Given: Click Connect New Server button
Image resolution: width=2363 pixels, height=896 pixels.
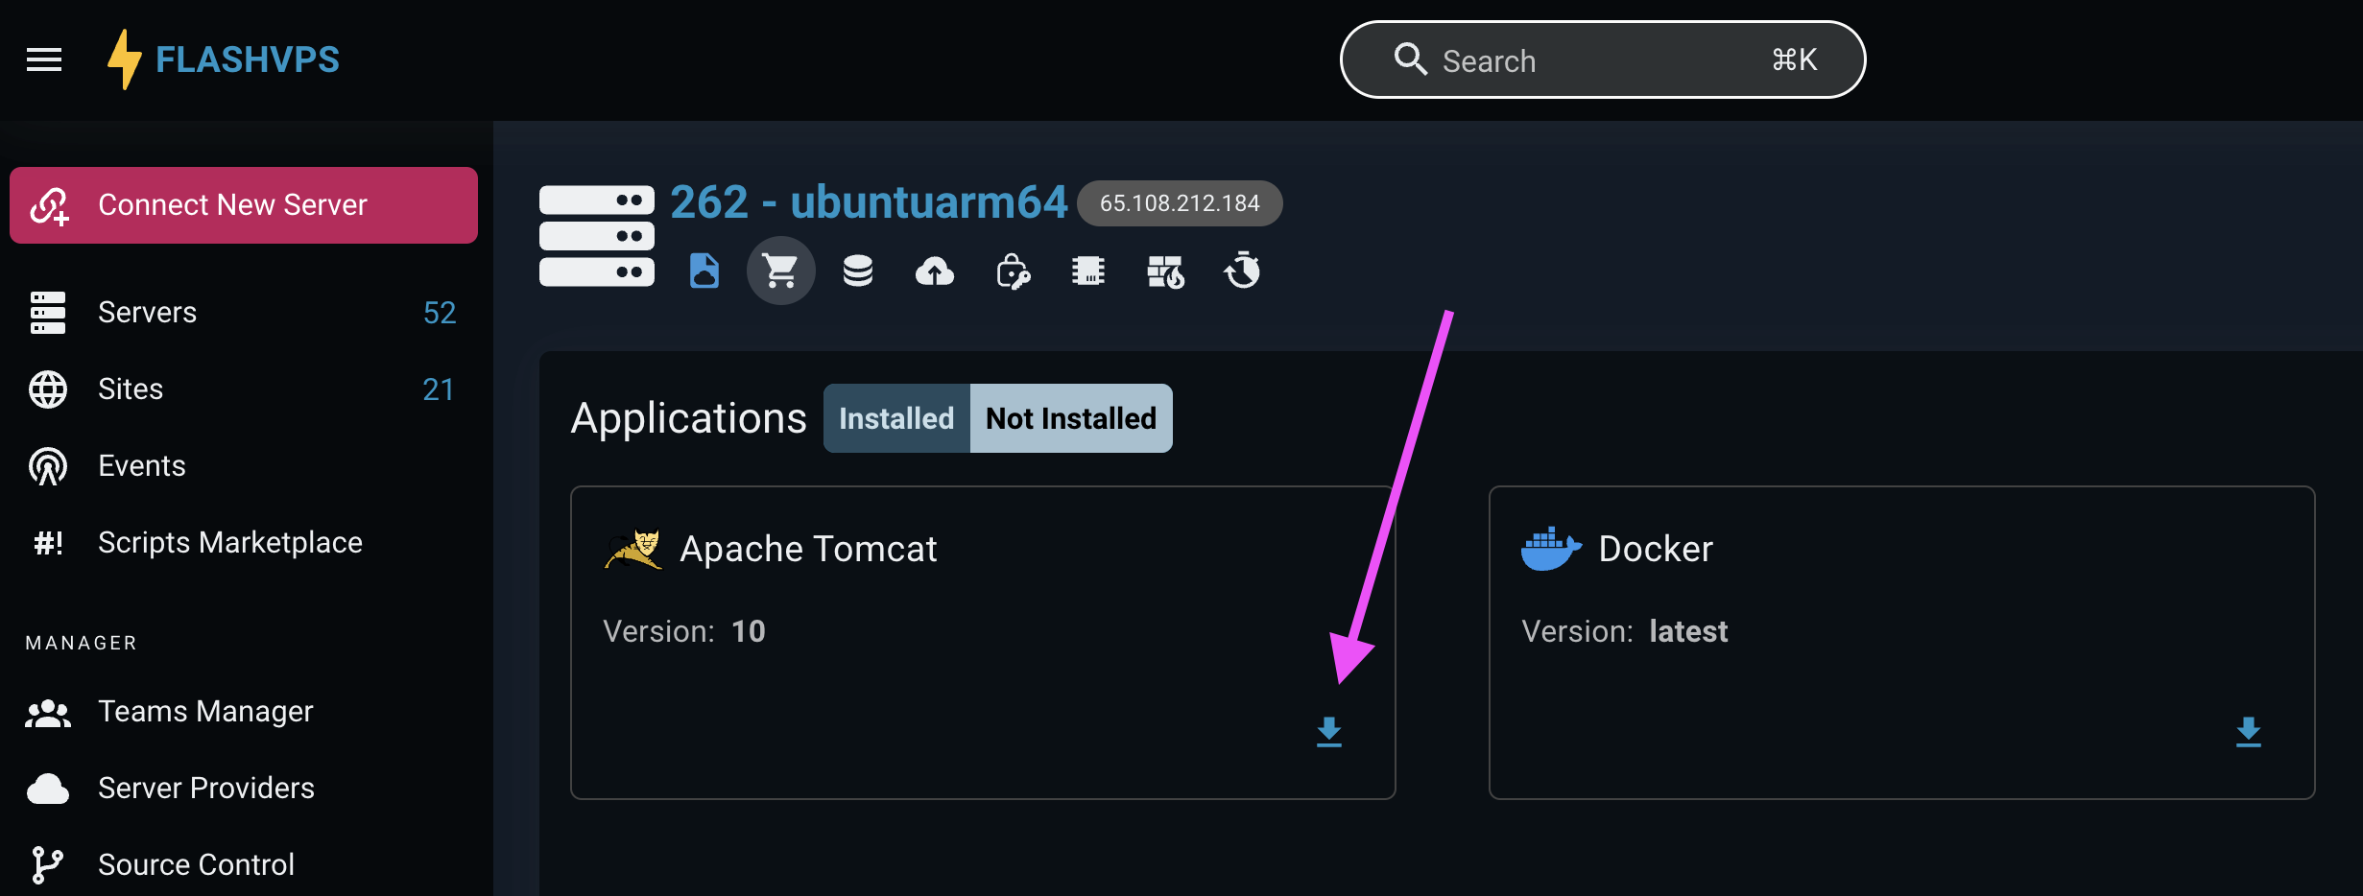Looking at the screenshot, I should (x=244, y=205).
